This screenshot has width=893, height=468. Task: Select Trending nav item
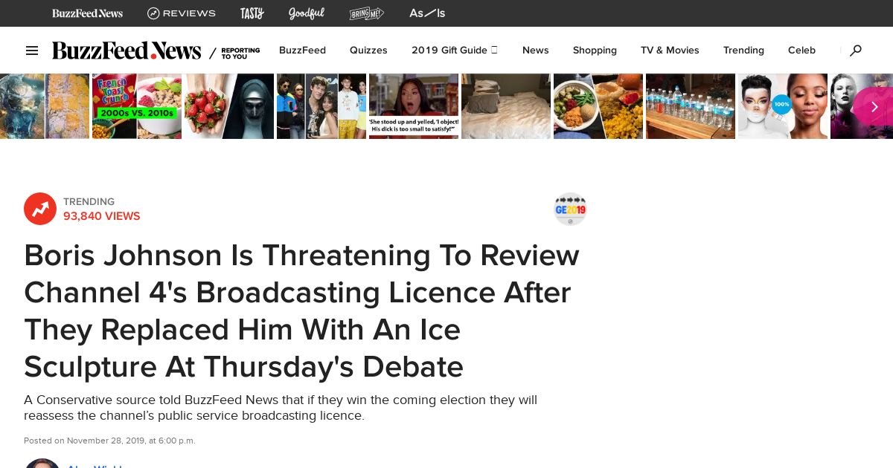point(743,51)
